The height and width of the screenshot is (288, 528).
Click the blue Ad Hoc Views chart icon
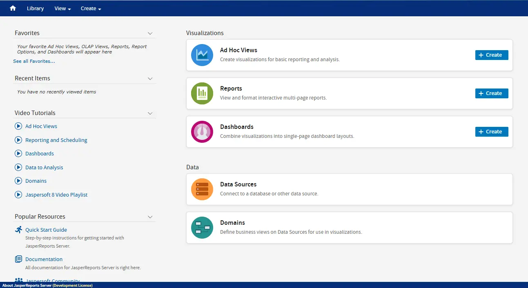[202, 55]
